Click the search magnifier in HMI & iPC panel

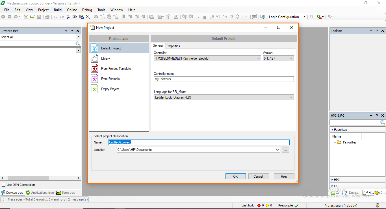click(x=383, y=123)
